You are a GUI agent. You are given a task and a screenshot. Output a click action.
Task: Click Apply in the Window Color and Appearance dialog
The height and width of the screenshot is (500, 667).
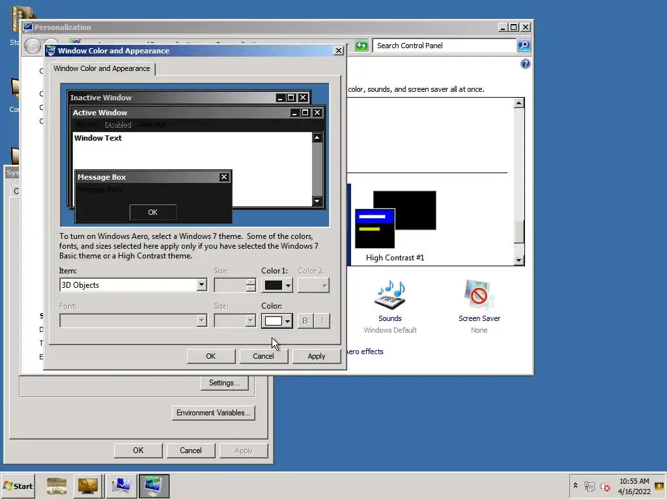pyautogui.click(x=317, y=356)
